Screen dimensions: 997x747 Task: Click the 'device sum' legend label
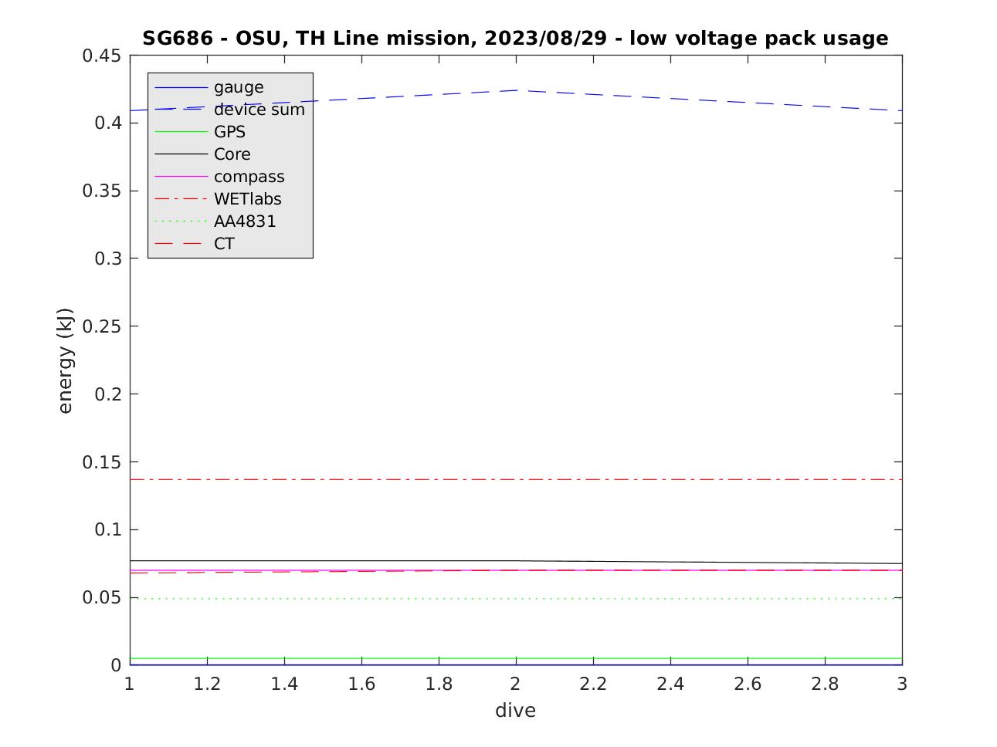click(x=259, y=110)
